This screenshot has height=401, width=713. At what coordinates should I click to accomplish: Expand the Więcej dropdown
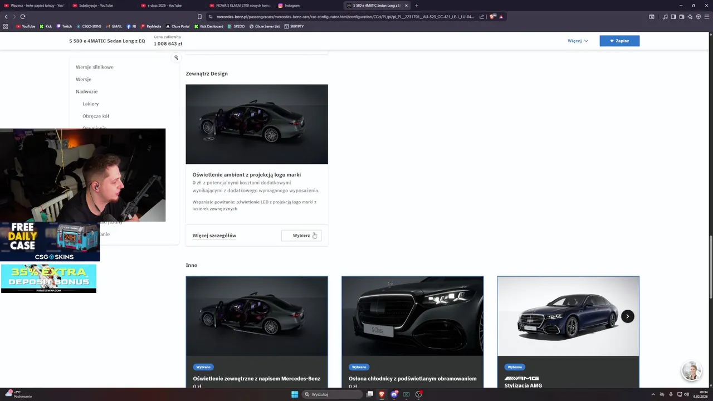578,41
